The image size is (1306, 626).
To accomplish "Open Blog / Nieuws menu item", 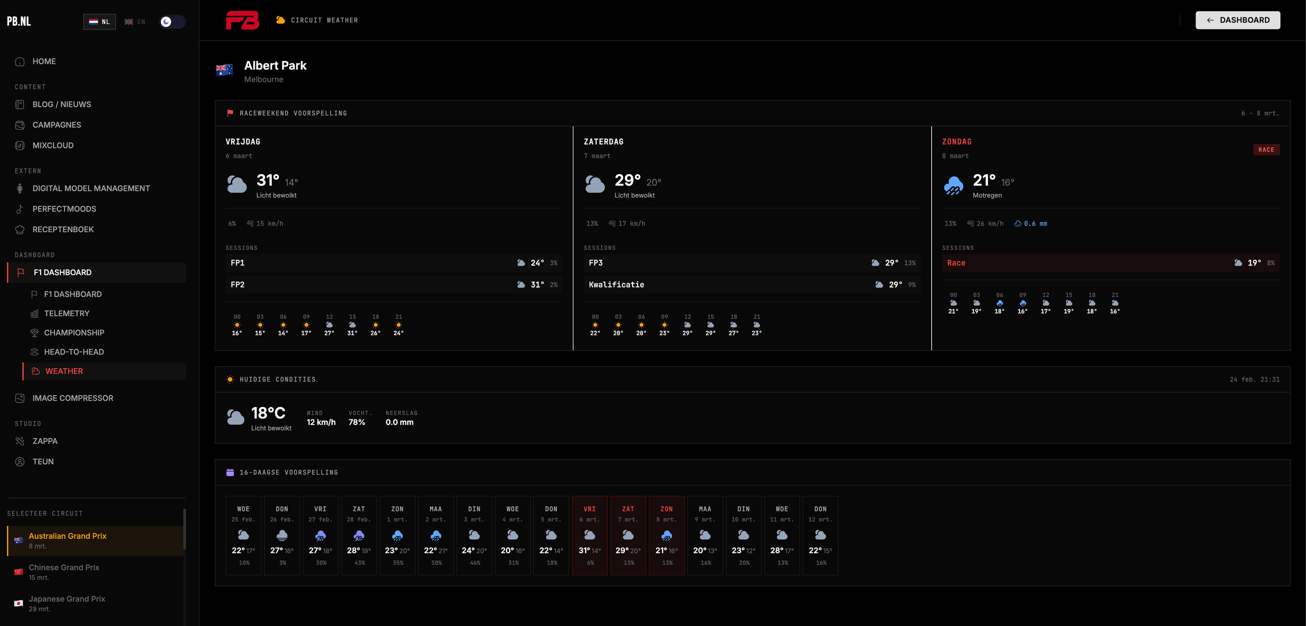I will click(62, 104).
